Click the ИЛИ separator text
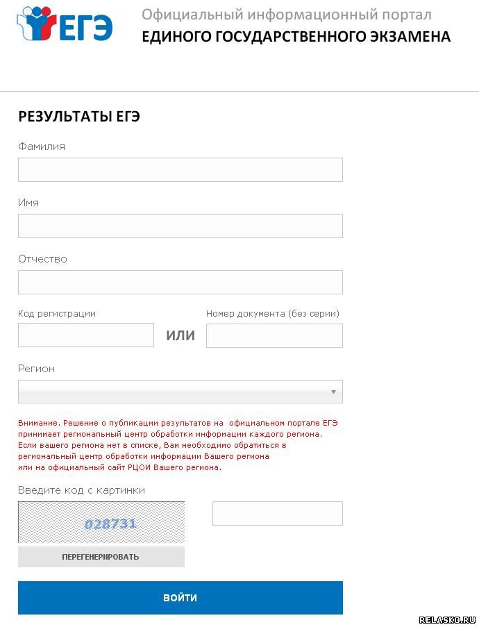Viewport: 479px width, 627px height. tap(180, 336)
